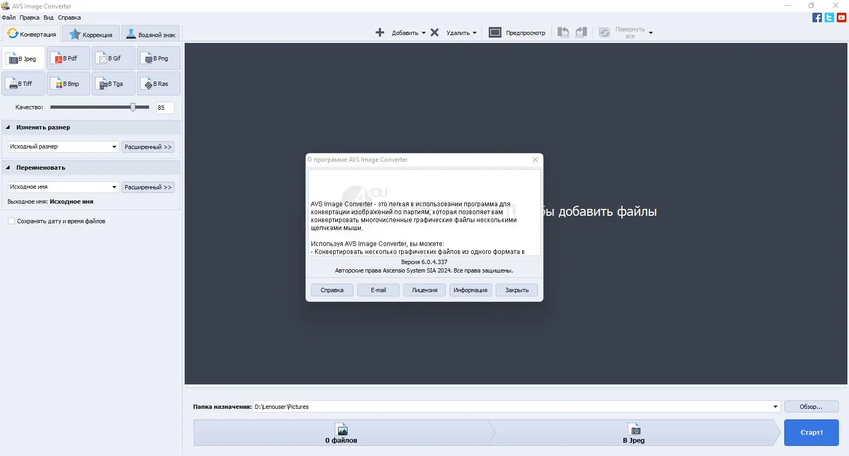Click the В Jpeg step icon

[634, 429]
